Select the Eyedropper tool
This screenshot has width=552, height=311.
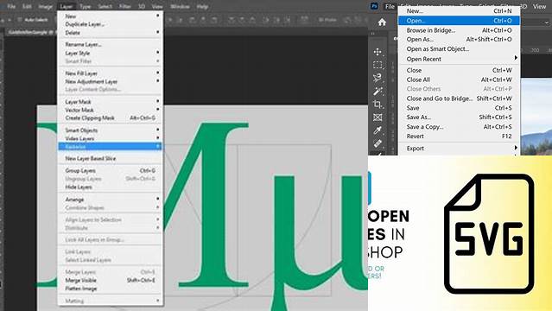tap(378, 130)
